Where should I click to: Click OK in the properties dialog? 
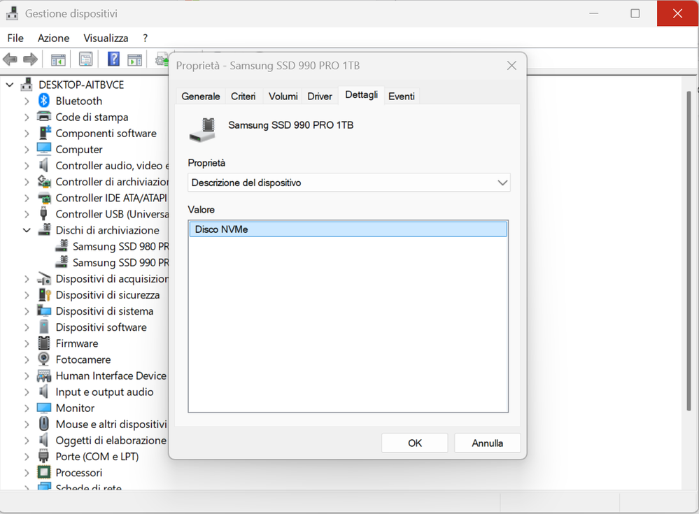coord(415,443)
